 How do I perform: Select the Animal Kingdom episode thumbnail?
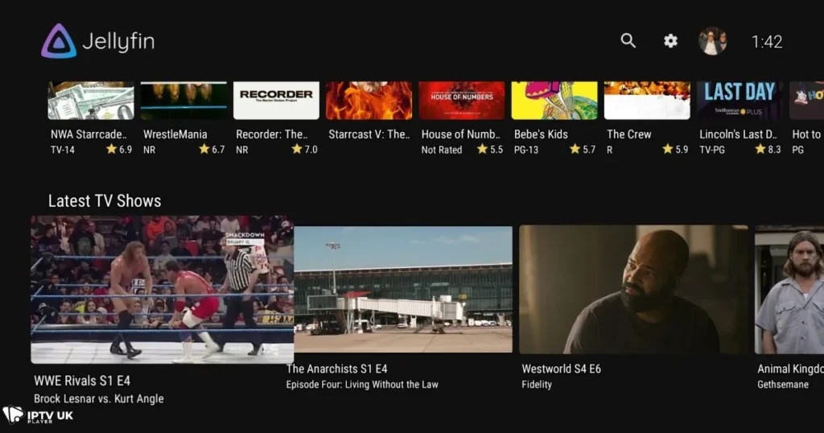coord(789,290)
